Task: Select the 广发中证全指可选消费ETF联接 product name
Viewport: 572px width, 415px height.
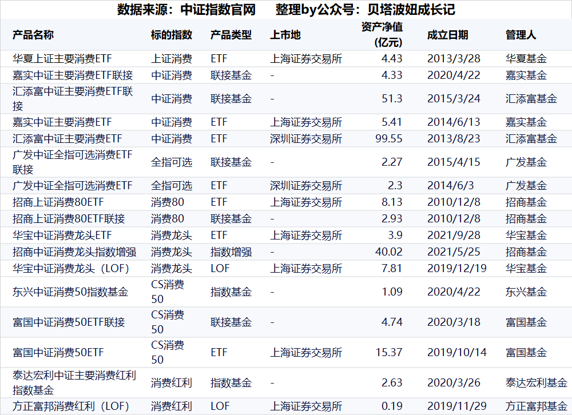Action: point(72,162)
